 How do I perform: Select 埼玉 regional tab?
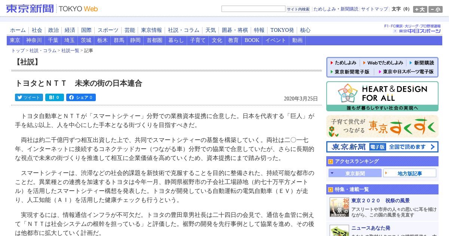pyautogui.click(x=70, y=40)
